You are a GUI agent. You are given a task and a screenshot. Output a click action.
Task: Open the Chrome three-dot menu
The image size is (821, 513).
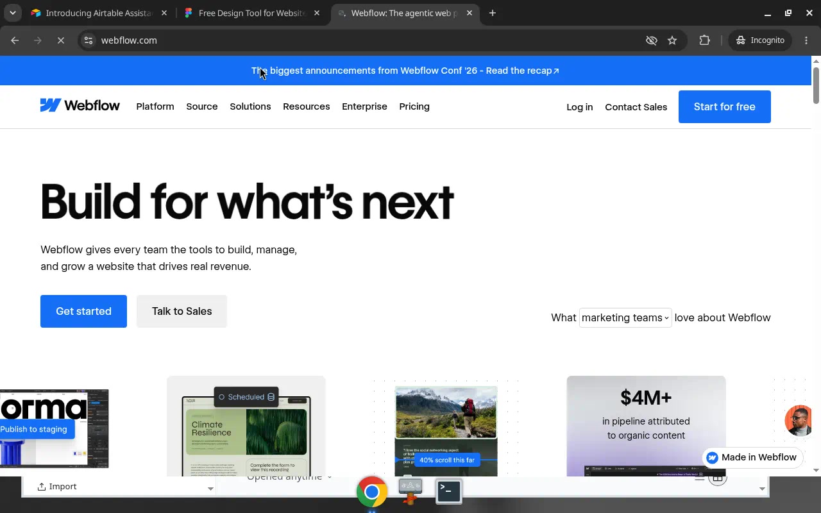(806, 40)
